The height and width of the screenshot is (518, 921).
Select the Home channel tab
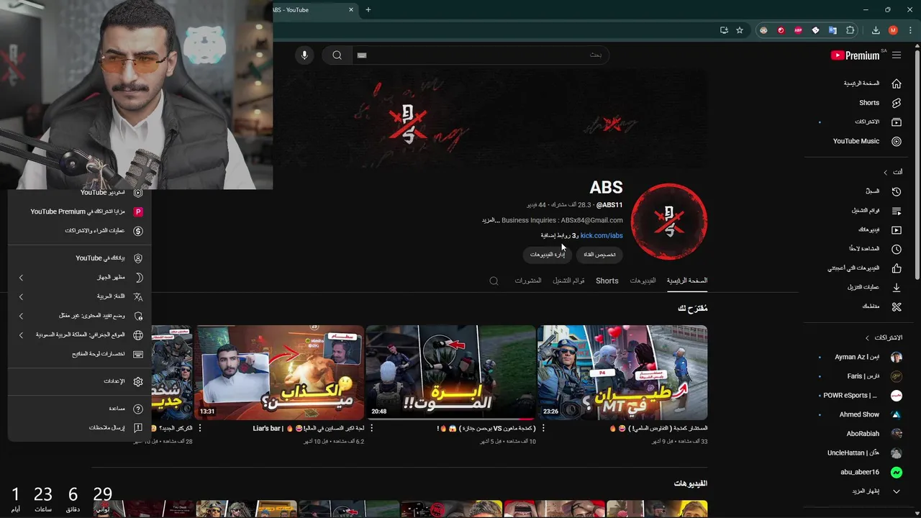[687, 281]
